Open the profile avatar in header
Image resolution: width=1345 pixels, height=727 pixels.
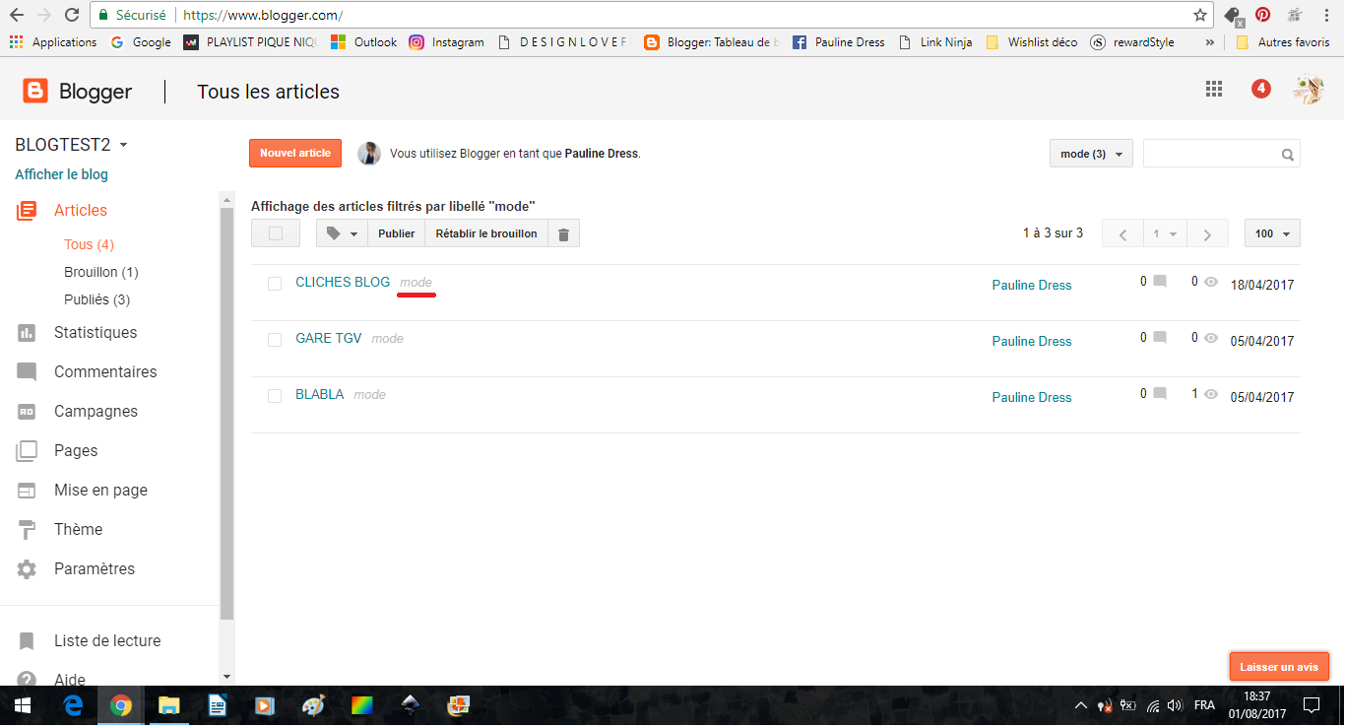(x=1308, y=90)
